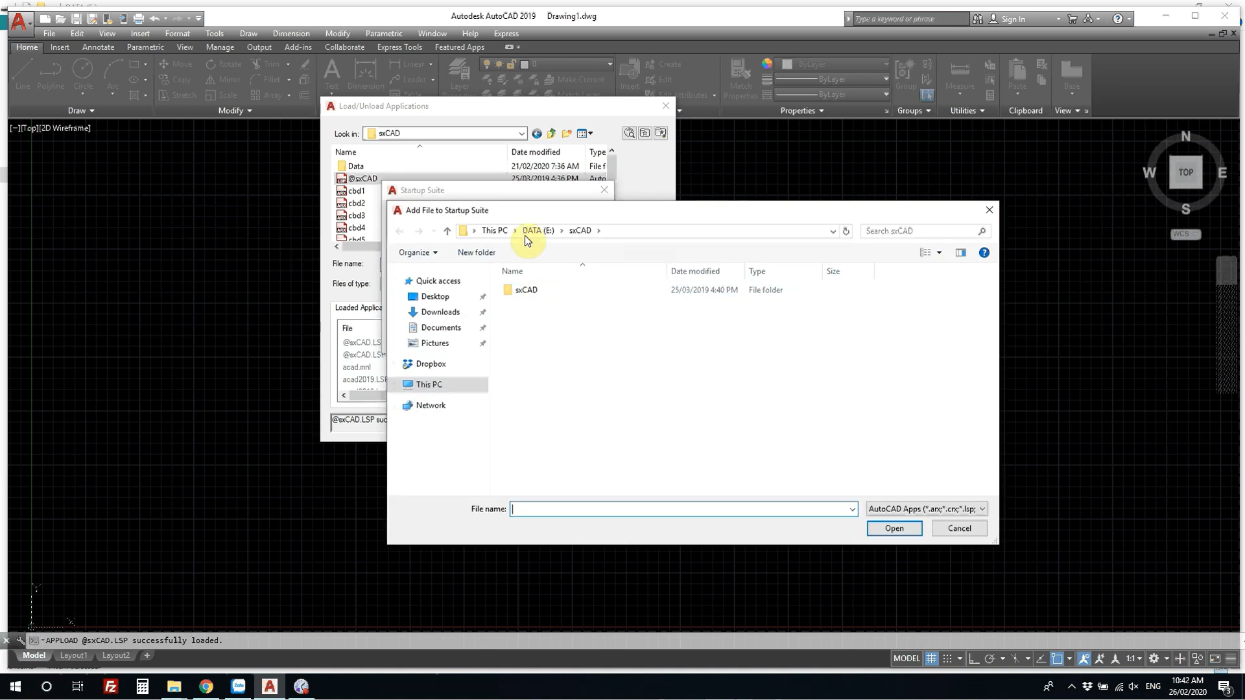This screenshot has height=700, width=1245.
Task: Click the Undo arrow in Quick Access toolbar
Action: (154, 19)
